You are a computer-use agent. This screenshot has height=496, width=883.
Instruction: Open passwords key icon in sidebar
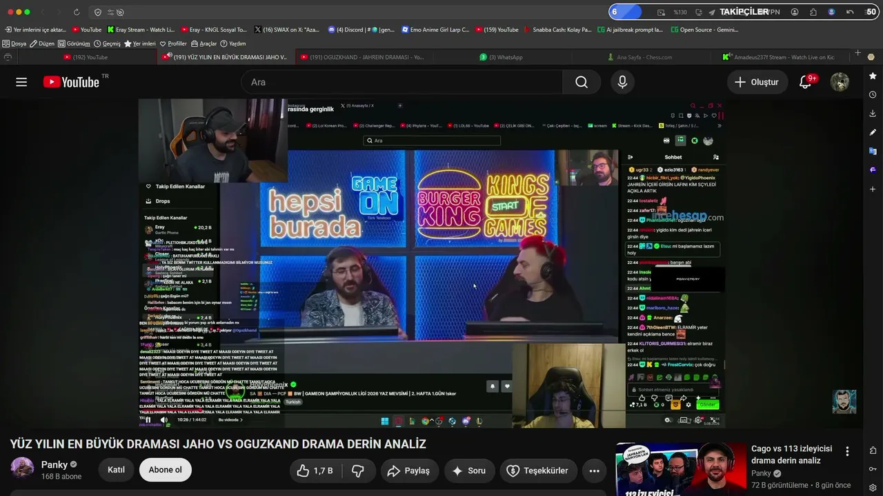pos(873,469)
